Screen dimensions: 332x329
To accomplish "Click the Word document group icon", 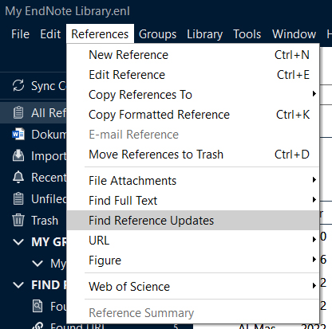I will click(18, 135).
